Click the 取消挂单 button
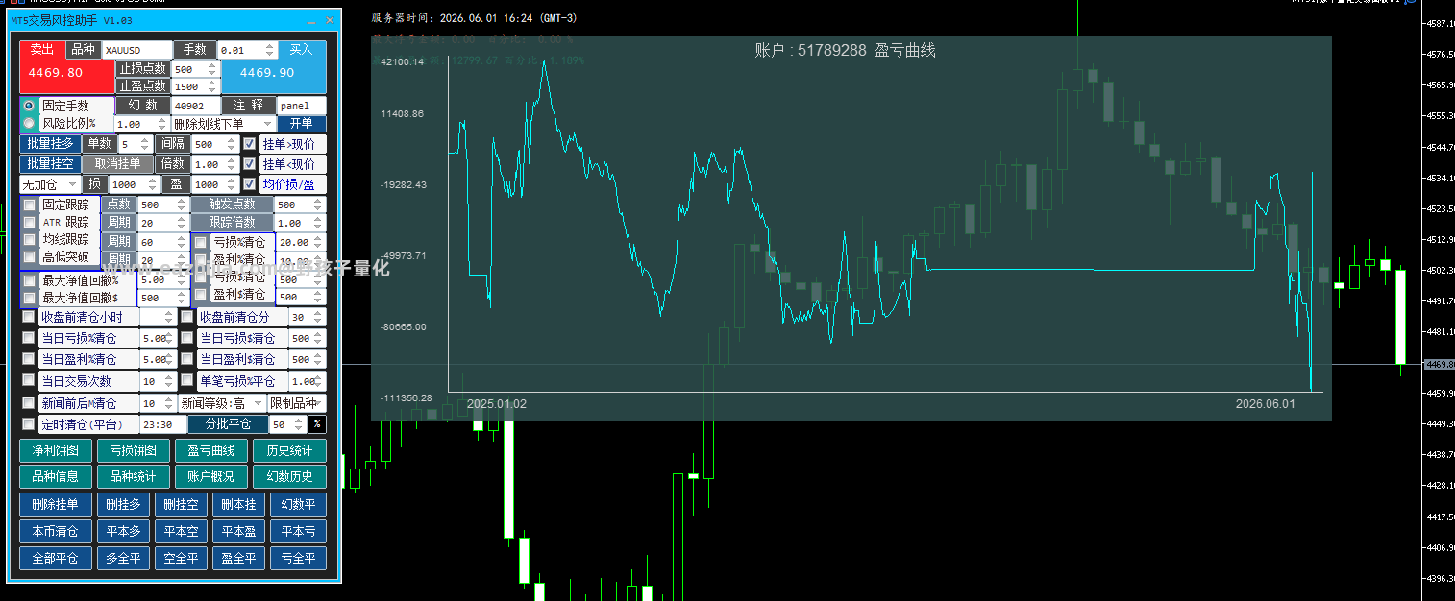1455x601 pixels. [117, 164]
